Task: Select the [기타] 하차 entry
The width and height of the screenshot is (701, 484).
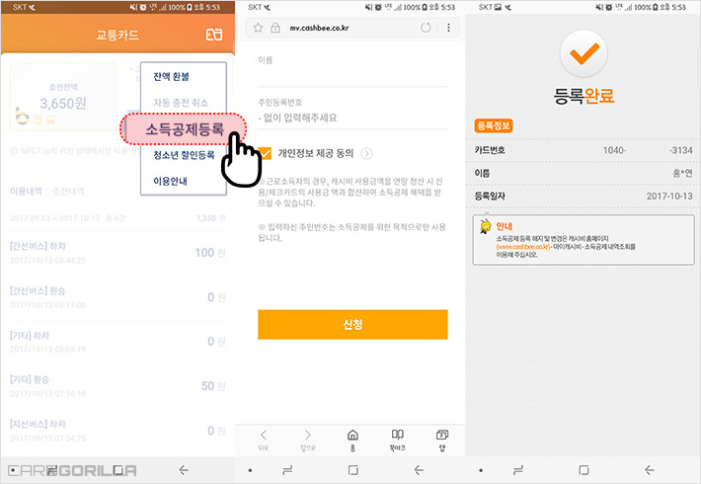Action: (117, 342)
